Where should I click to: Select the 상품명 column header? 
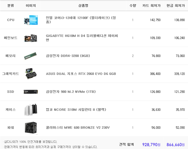83,5
